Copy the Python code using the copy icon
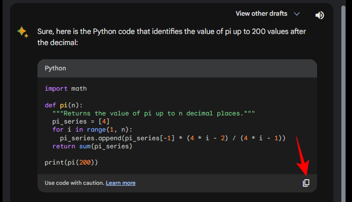Viewport: 352px width, 202px height. (306, 183)
